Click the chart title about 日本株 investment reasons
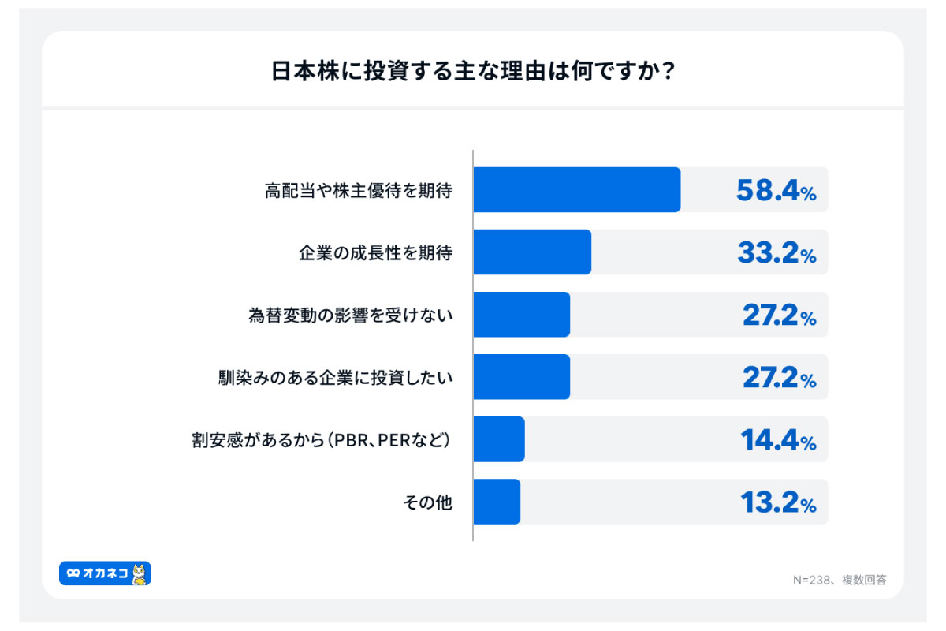 pos(472,72)
